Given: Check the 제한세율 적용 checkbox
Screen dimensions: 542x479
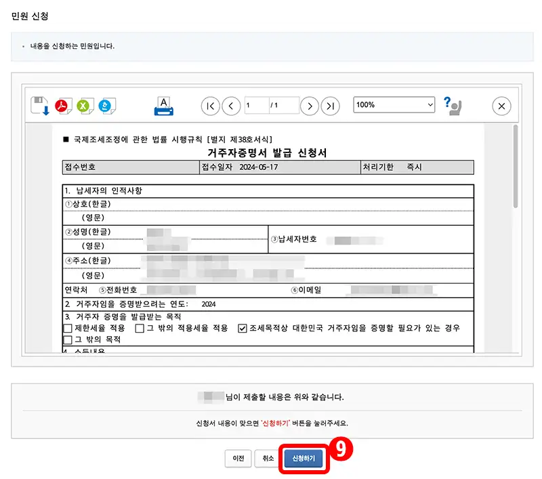Looking at the screenshot, I should (68, 328).
